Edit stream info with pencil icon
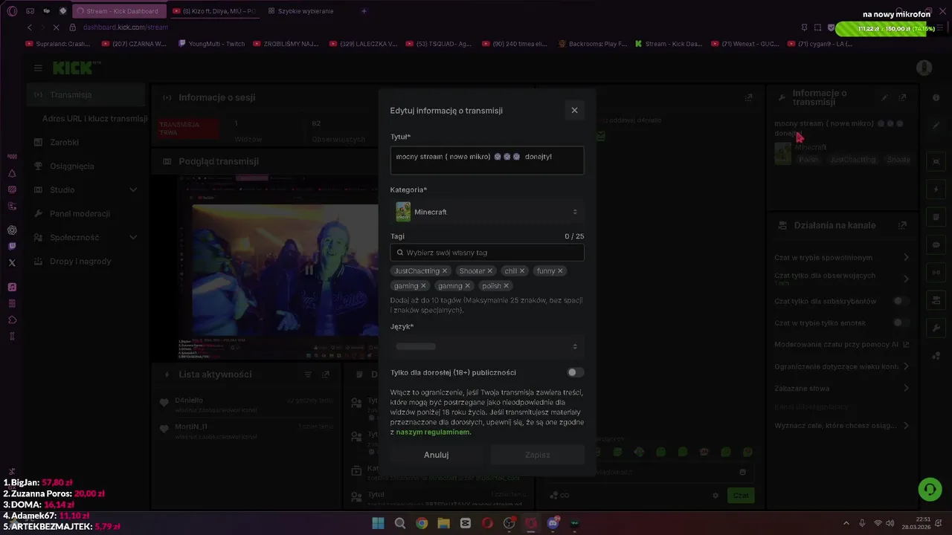This screenshot has width=952, height=535. (884, 97)
